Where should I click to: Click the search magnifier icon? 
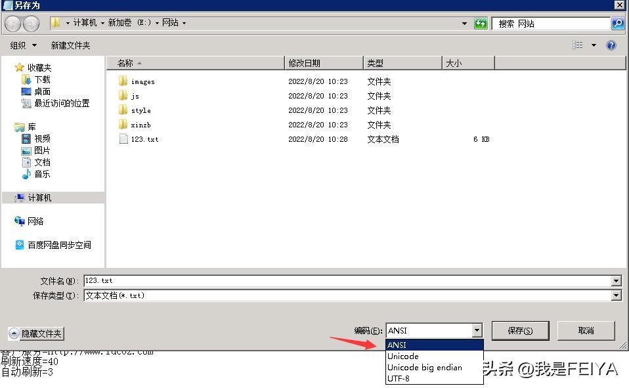pos(617,24)
